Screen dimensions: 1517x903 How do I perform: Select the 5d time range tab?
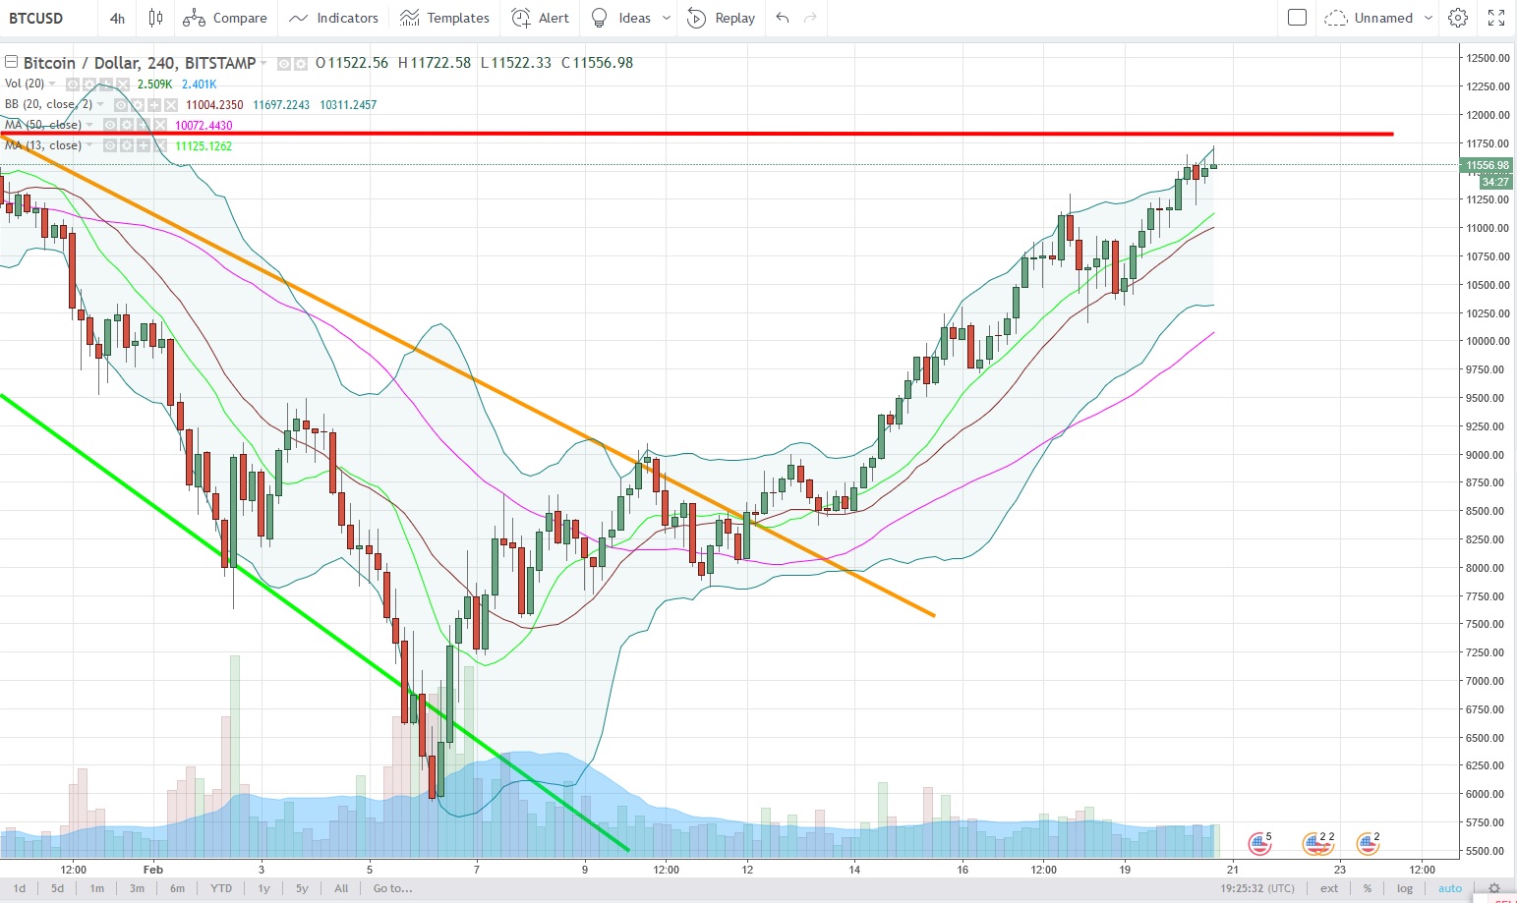tap(58, 888)
